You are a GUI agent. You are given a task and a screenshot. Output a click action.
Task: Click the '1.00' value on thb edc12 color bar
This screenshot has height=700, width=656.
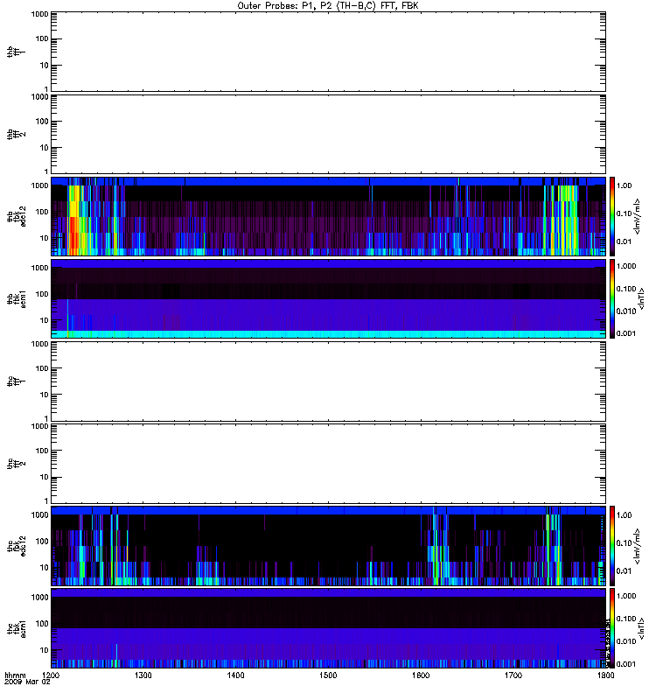(625, 185)
